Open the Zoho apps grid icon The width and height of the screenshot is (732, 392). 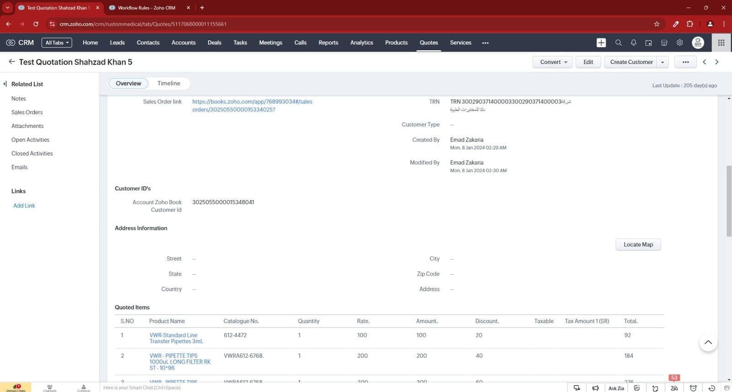721,42
